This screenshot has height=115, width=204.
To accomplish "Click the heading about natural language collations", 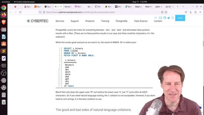I will (93, 110).
